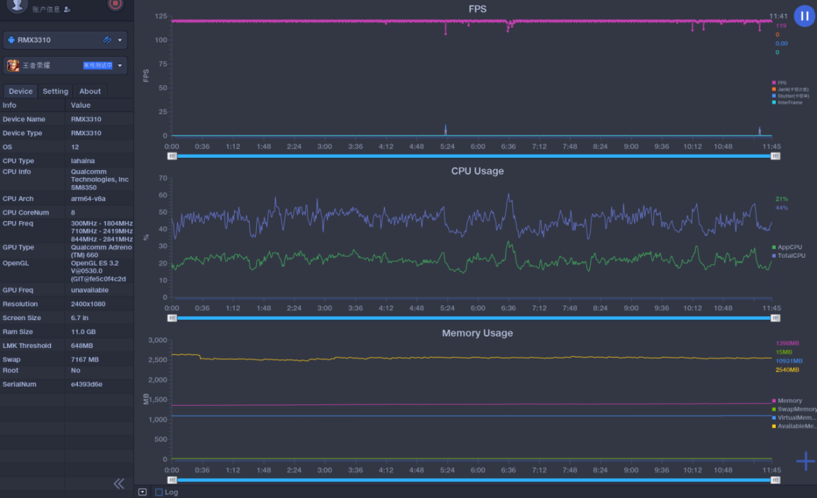The width and height of the screenshot is (817, 498).
Task: Click the blue plus icon to add a chart
Action: [x=806, y=460]
